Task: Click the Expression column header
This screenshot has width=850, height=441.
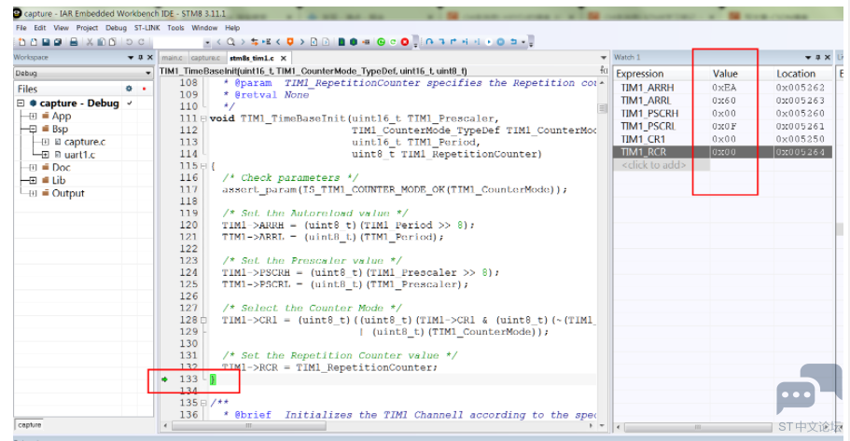Action: [x=640, y=74]
